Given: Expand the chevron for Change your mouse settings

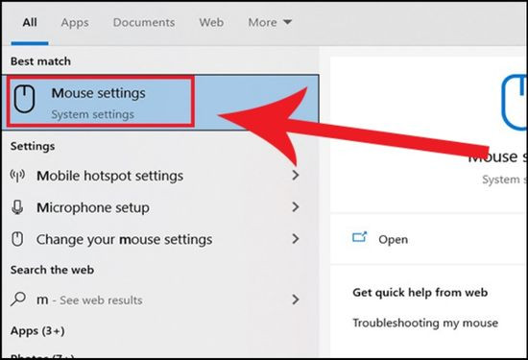Looking at the screenshot, I should pyautogui.click(x=296, y=238).
